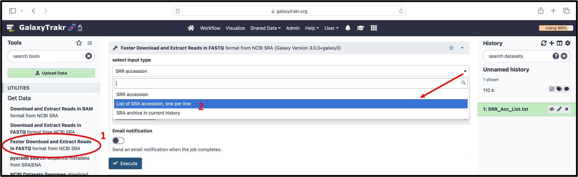The image size is (578, 177).
Task: Open Shared Data dropdown menu
Action: tap(265, 28)
